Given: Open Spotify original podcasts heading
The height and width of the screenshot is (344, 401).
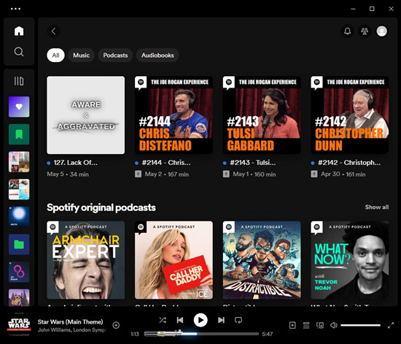Looking at the screenshot, I should pyautogui.click(x=101, y=207).
